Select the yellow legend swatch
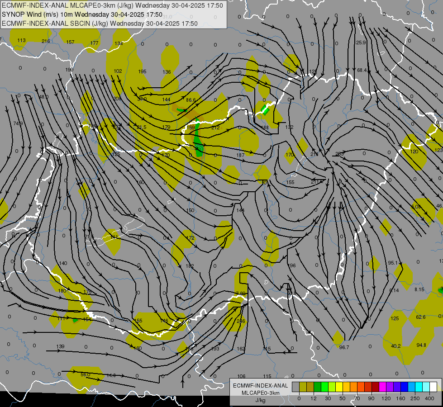Screen dimensions: 443x407 [339, 387]
